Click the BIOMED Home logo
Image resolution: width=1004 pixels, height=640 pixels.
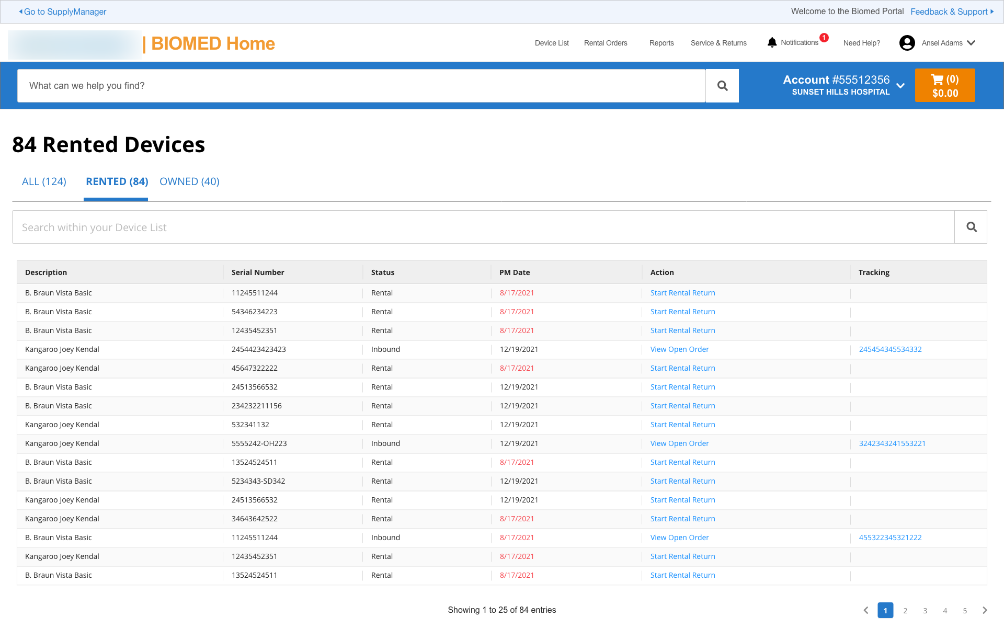tap(212, 43)
